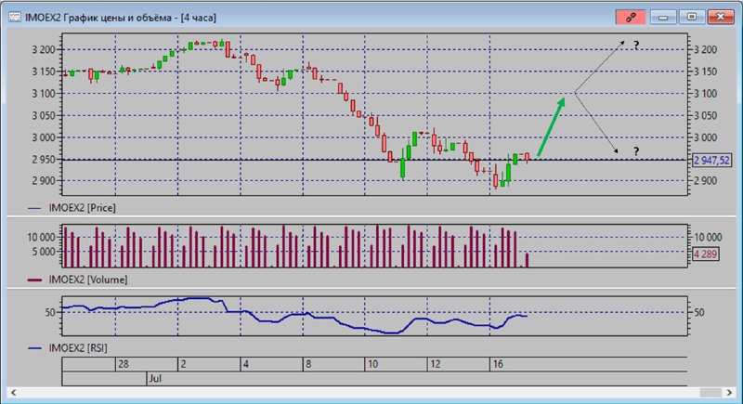Screen dimensions: 743x404
Task: Click the end point of the RSI line
Action: point(527,316)
